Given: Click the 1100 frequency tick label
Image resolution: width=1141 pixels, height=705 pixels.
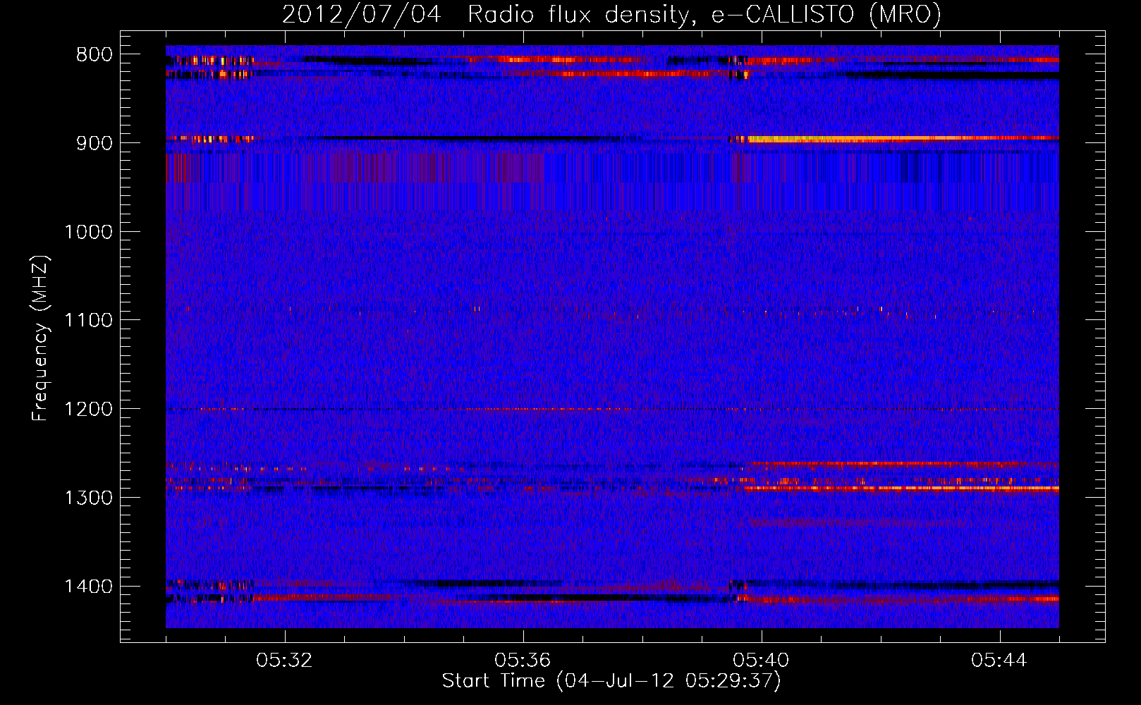Looking at the screenshot, I should pyautogui.click(x=88, y=321).
